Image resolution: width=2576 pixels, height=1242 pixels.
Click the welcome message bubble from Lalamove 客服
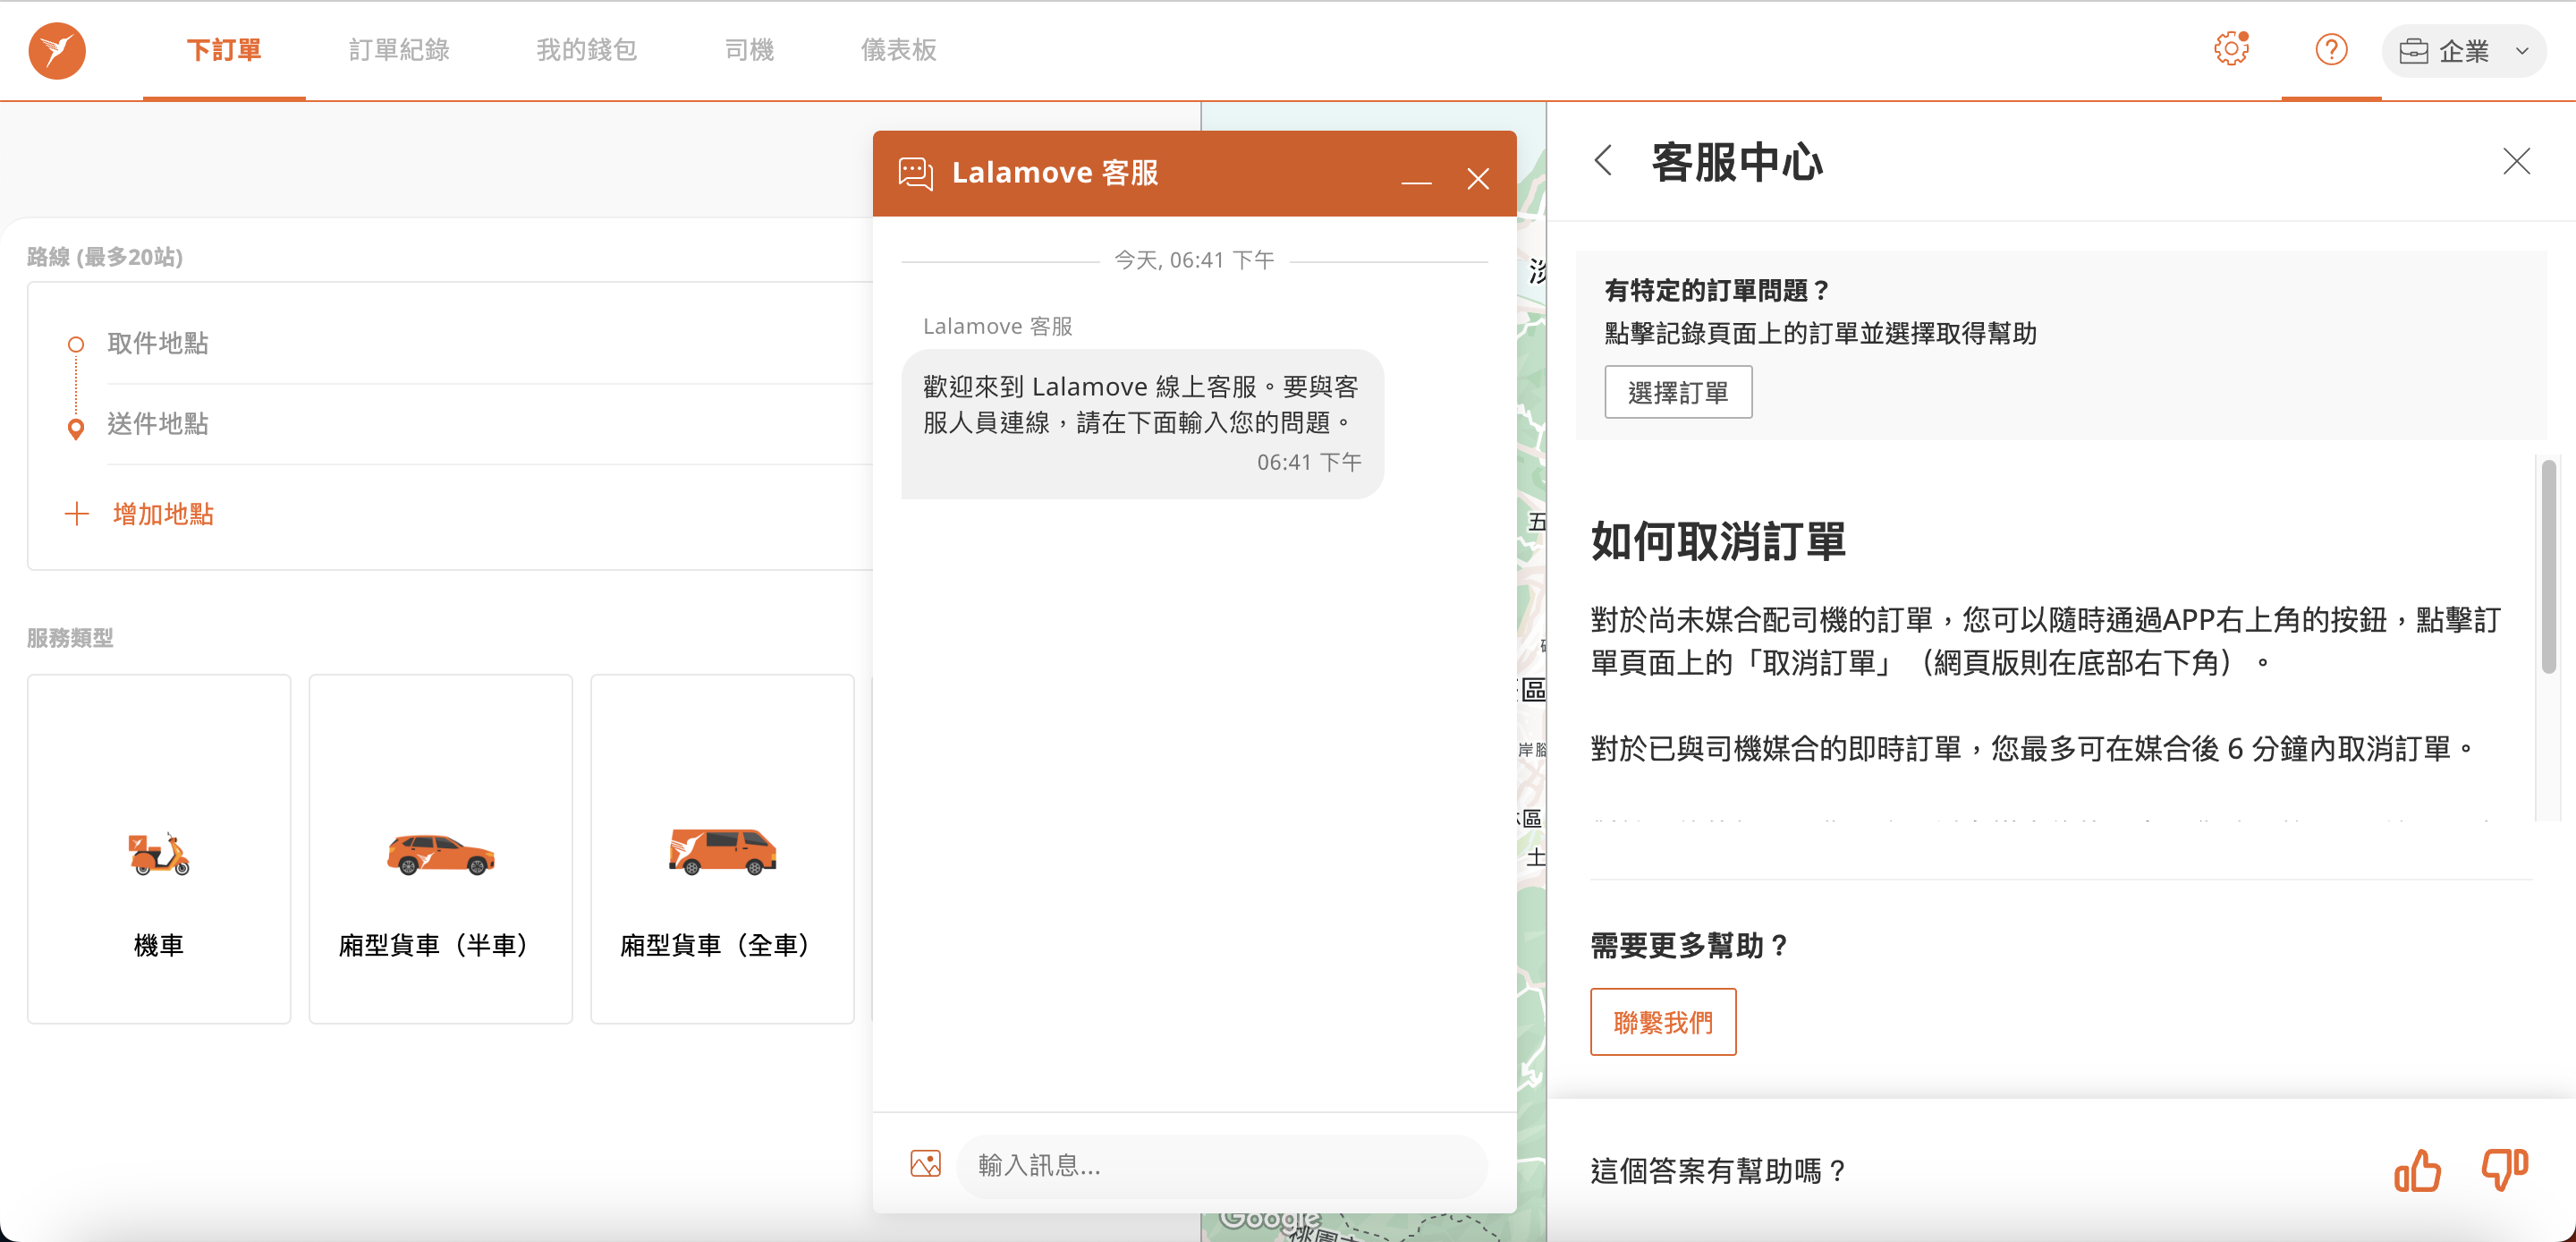click(x=1142, y=424)
